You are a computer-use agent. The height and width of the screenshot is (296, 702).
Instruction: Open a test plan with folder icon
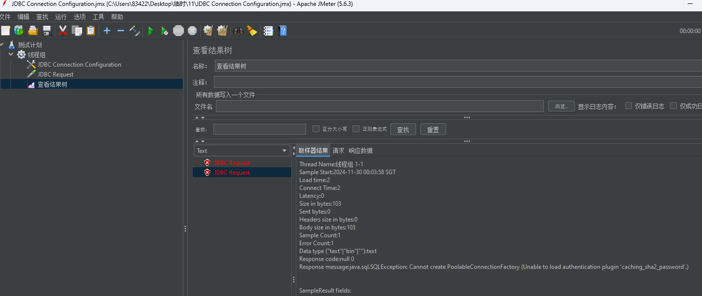click(33, 31)
